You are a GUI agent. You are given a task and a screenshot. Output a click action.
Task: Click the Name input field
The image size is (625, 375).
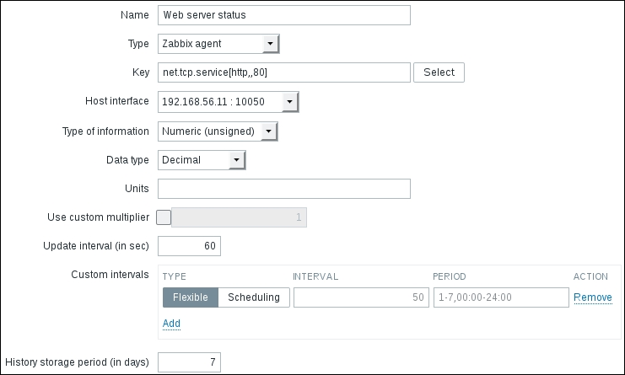pos(283,15)
